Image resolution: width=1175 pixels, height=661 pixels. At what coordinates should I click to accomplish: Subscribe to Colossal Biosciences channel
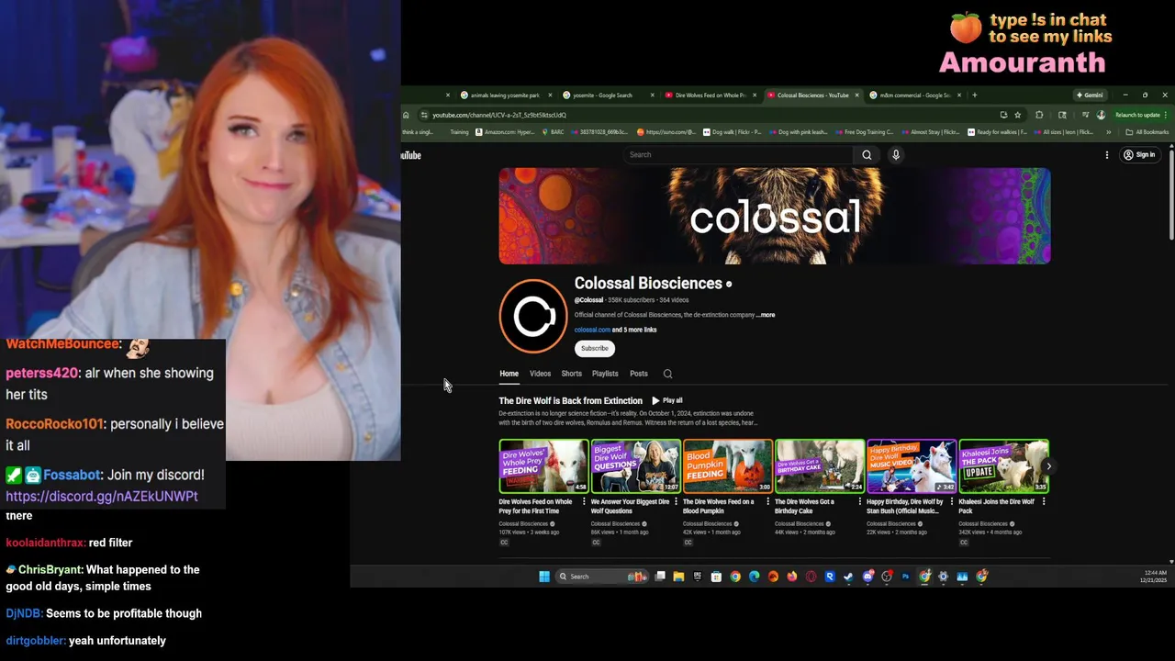point(594,348)
